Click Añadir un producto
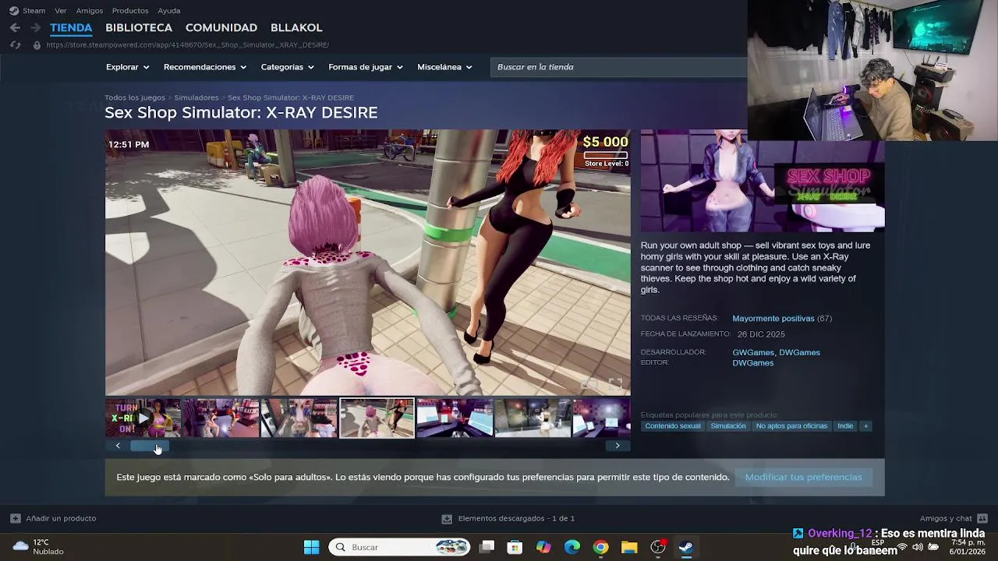Screen dimensions: 998x561 pyautogui.click(x=53, y=518)
